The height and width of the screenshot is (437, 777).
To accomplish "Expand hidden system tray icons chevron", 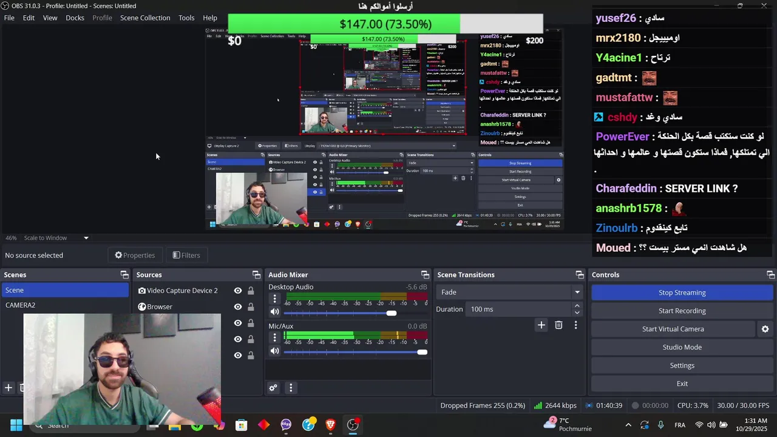I will coord(628,425).
